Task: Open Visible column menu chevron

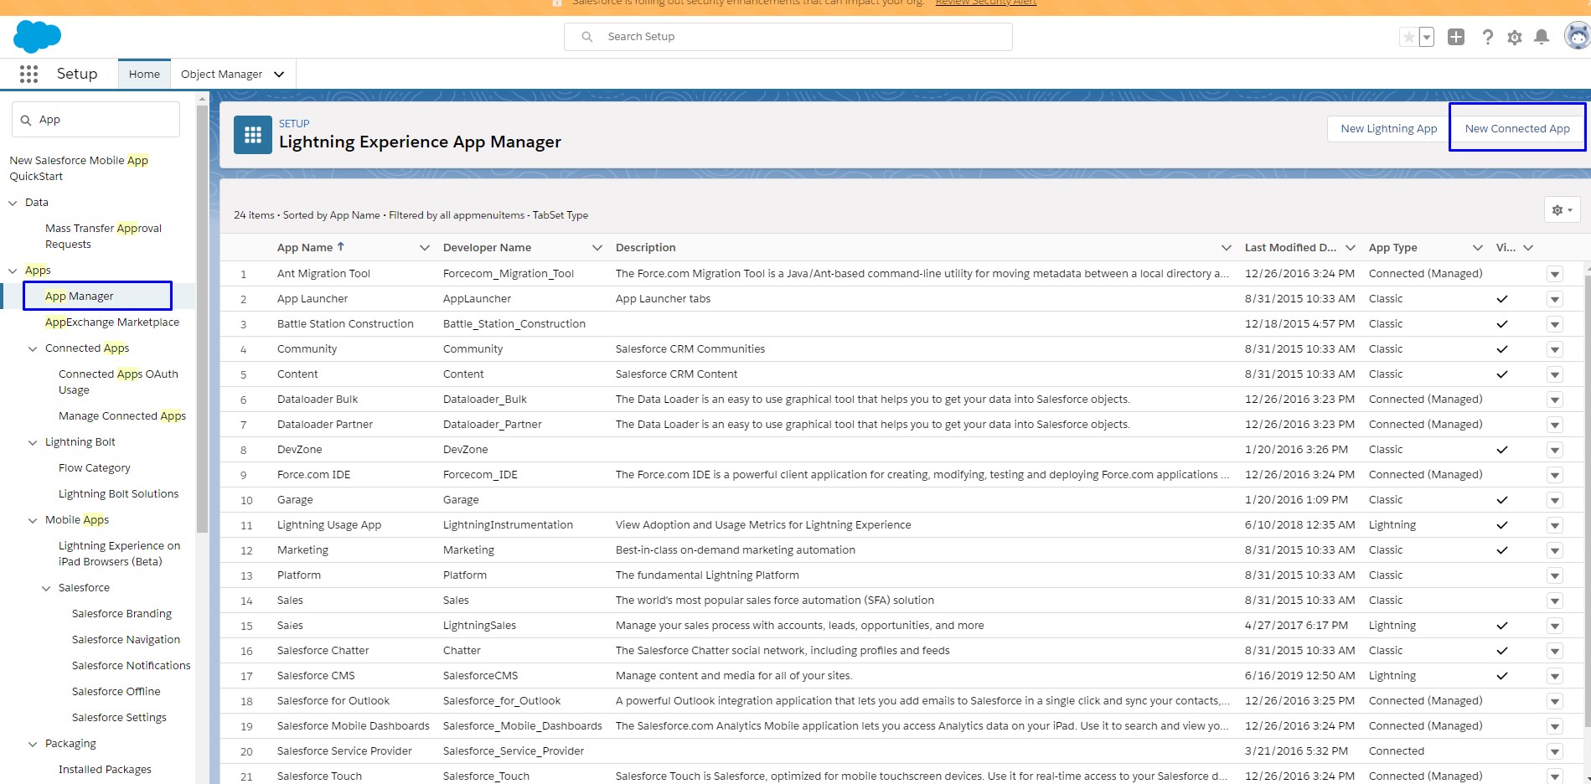Action: (x=1528, y=248)
